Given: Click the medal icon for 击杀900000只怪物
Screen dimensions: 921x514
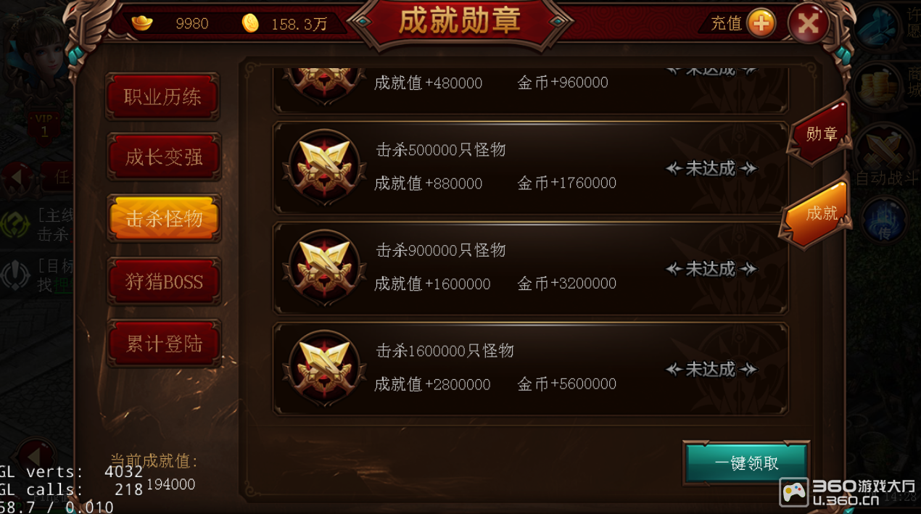Looking at the screenshot, I should (x=324, y=268).
